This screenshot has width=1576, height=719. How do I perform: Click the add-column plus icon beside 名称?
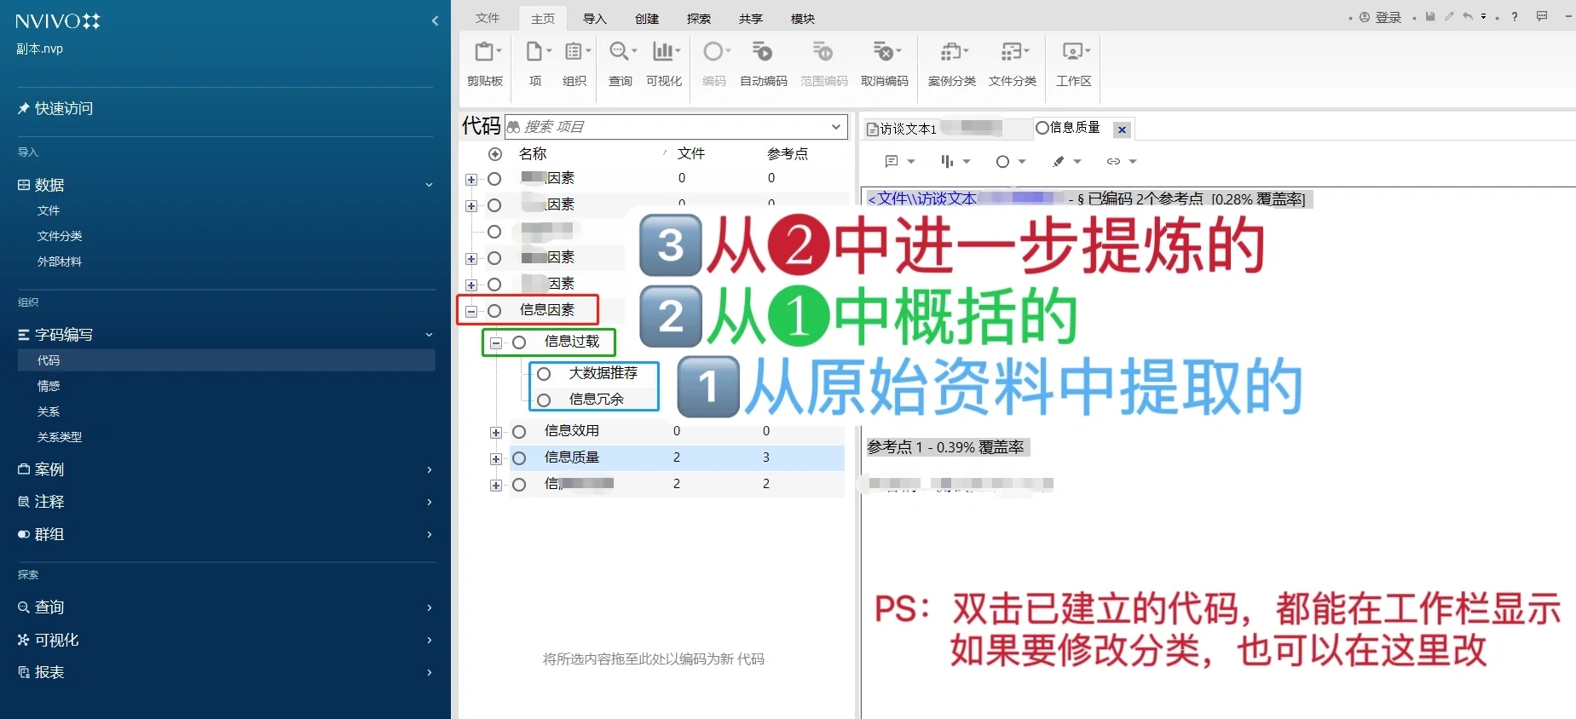coord(494,154)
